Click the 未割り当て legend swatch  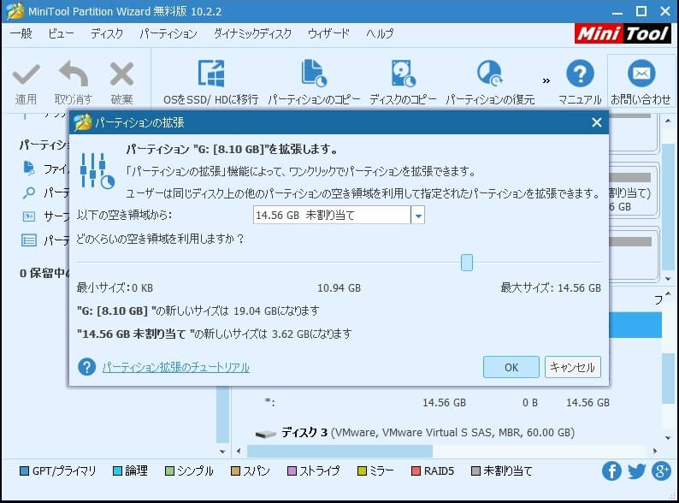coord(475,471)
